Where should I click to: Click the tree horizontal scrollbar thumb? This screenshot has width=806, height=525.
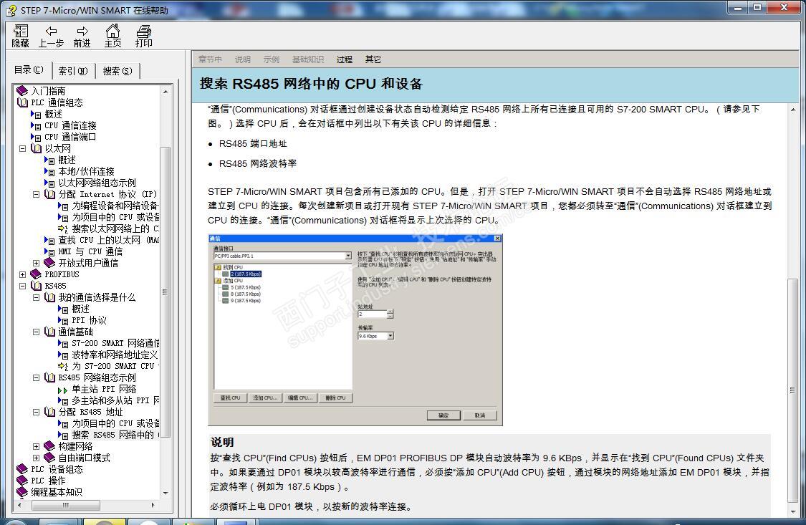click(x=66, y=506)
